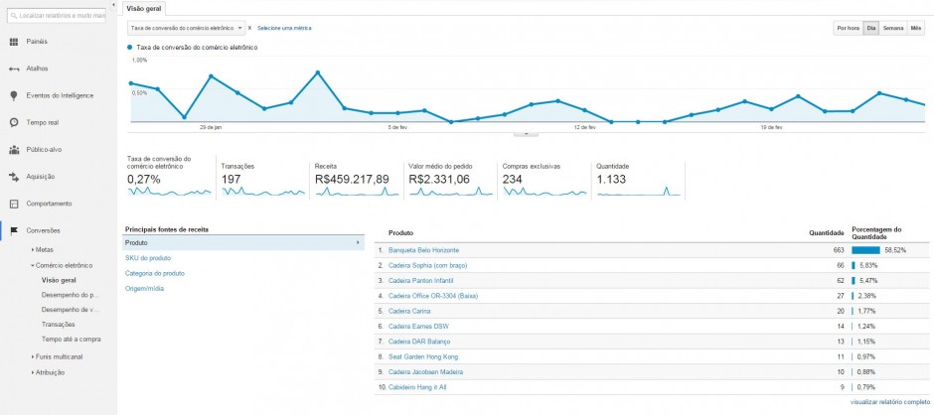Select the Receita R$459.217,89 scorecard

358,178
